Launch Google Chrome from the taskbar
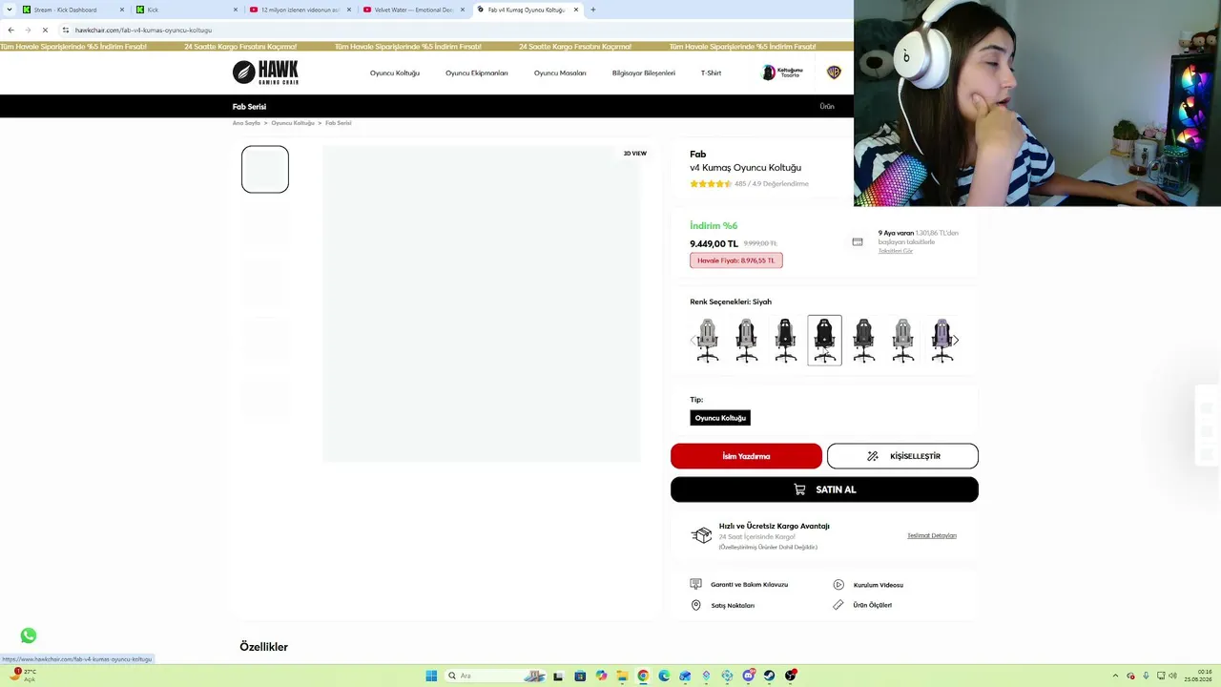 click(643, 676)
